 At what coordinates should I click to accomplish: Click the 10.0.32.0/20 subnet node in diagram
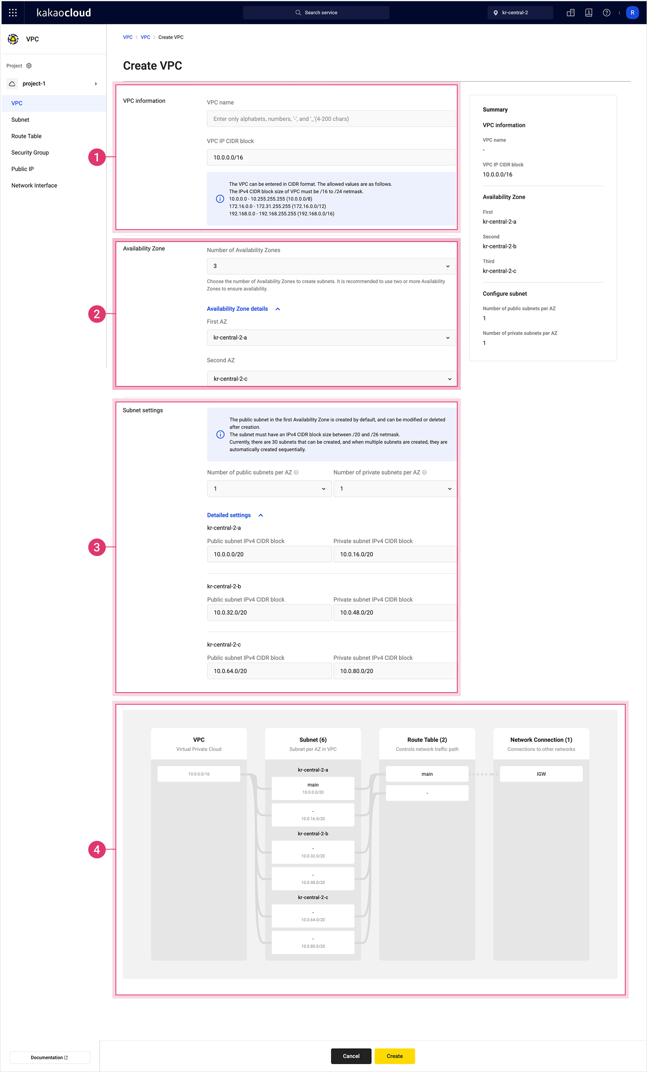tap(313, 852)
